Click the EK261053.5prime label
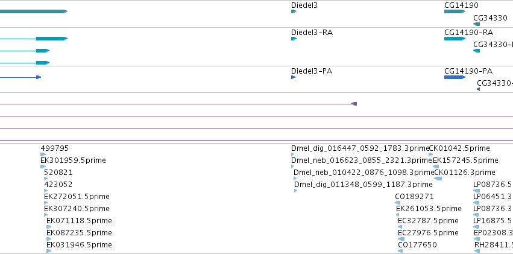This screenshot has height=254, width=513. click(x=429, y=209)
